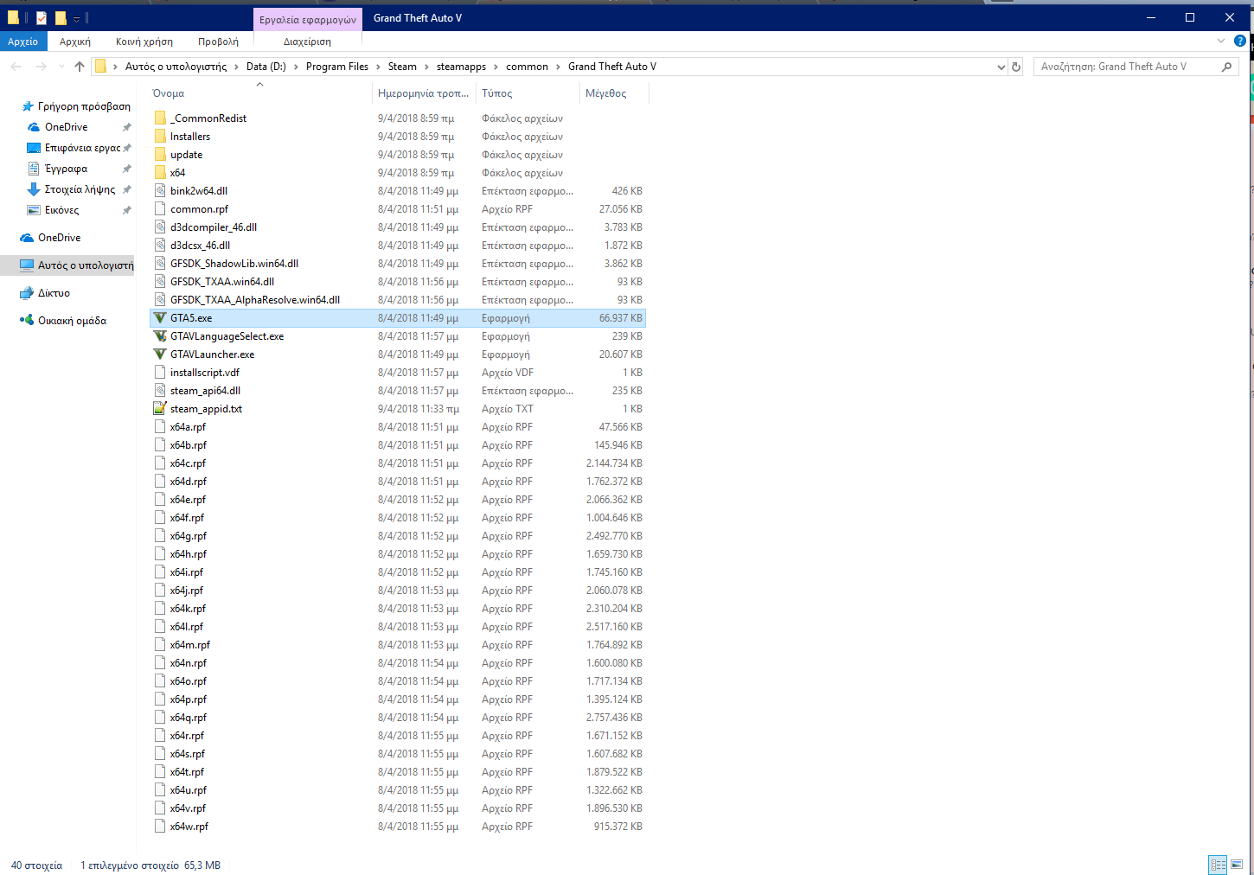Select the steam_appid.txt notepad icon
The height and width of the screenshot is (875, 1254).
[160, 409]
